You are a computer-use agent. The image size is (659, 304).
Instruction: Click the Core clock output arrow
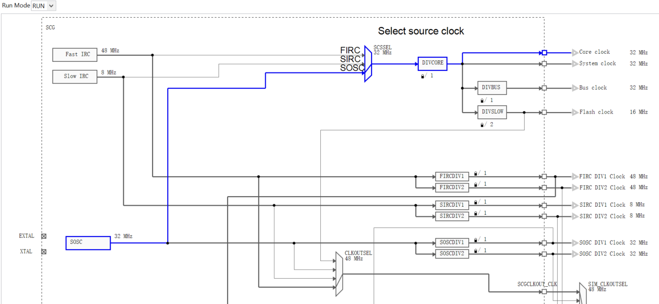[575, 52]
